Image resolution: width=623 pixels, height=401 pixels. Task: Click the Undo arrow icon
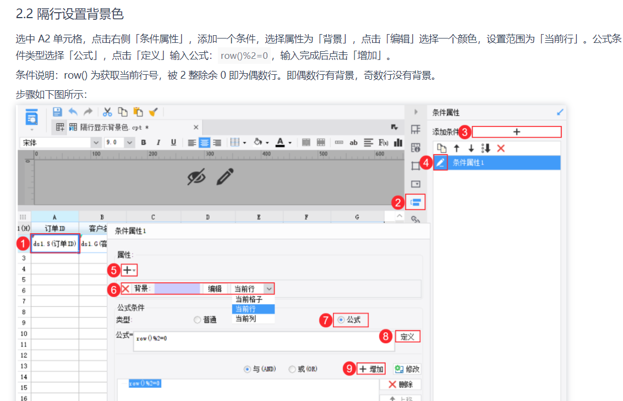point(73,112)
